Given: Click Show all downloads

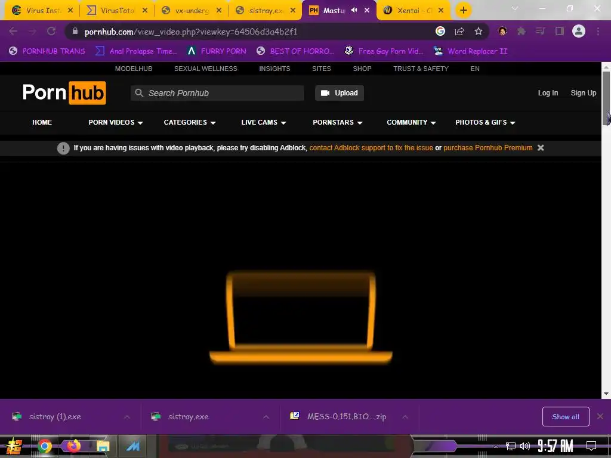Looking at the screenshot, I should (x=566, y=417).
